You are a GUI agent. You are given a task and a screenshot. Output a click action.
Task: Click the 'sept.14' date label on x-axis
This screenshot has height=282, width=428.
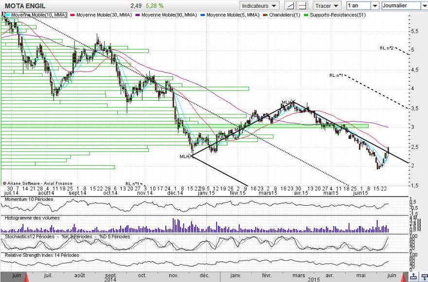pos(77,193)
